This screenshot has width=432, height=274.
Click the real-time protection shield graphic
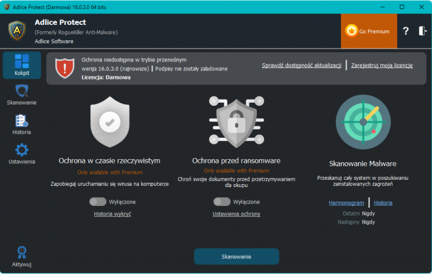click(x=110, y=122)
